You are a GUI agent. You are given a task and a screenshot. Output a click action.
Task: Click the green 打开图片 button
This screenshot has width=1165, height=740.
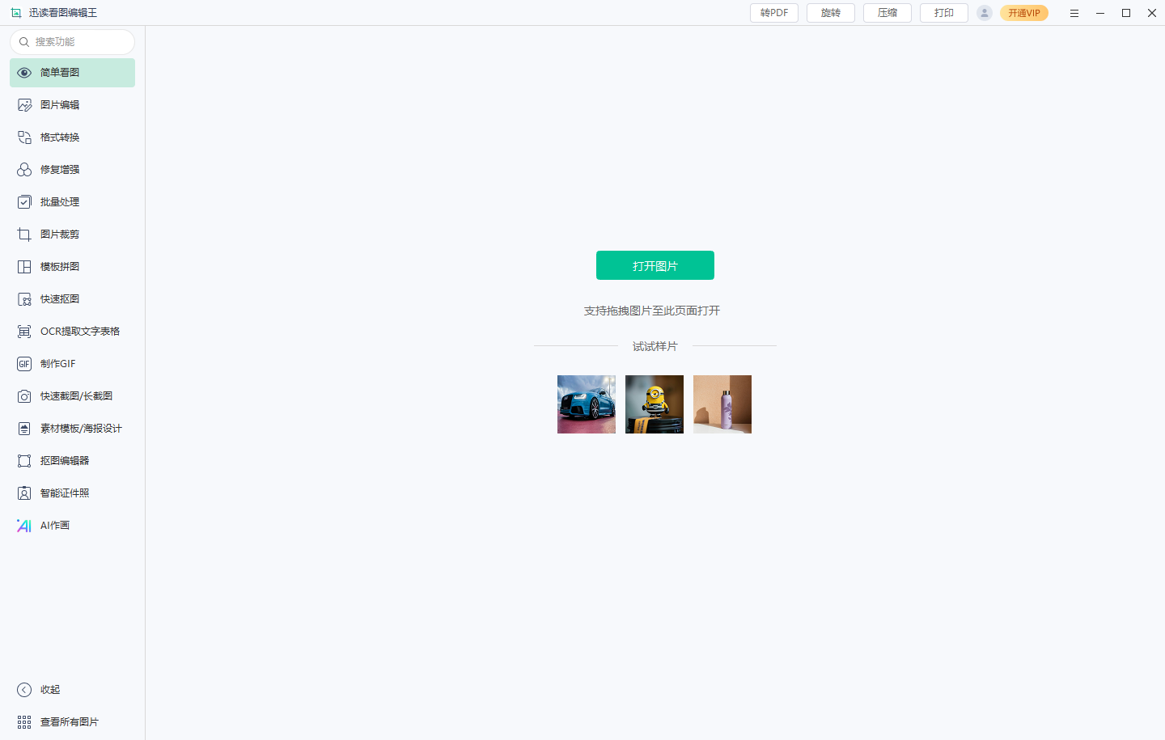[655, 265]
